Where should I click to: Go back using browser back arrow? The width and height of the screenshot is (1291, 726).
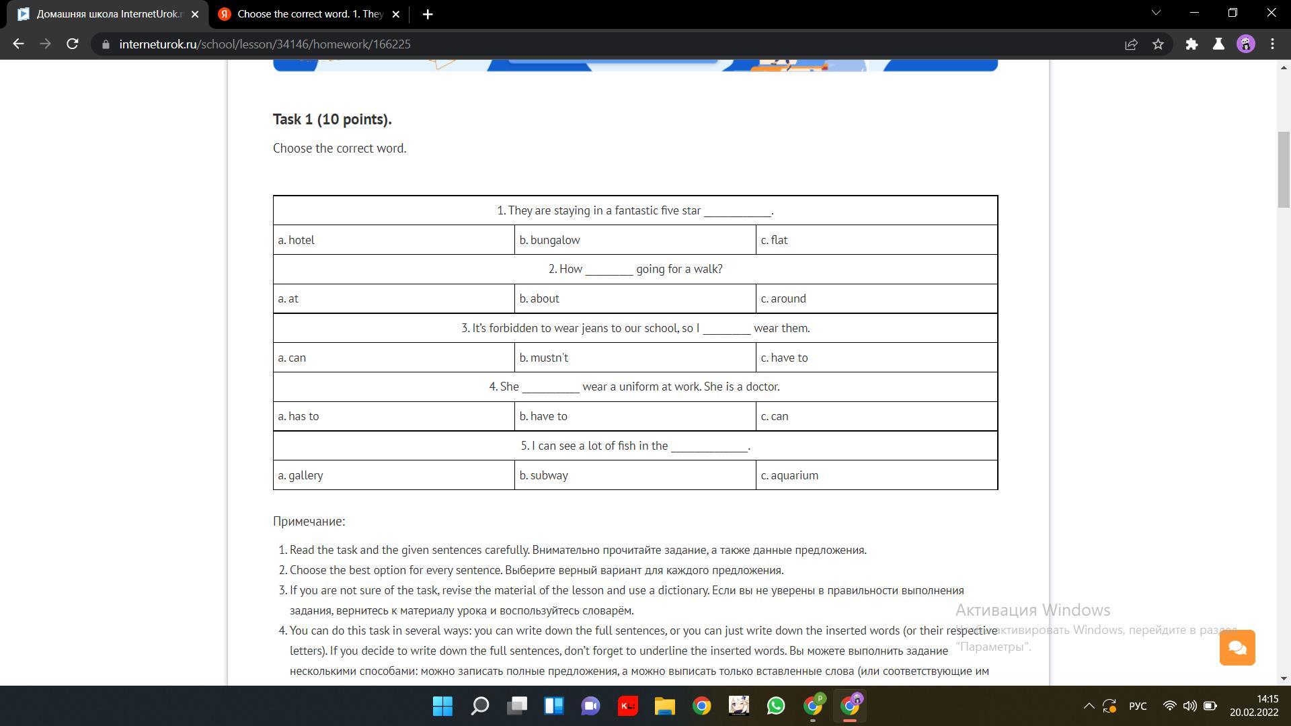click(18, 44)
